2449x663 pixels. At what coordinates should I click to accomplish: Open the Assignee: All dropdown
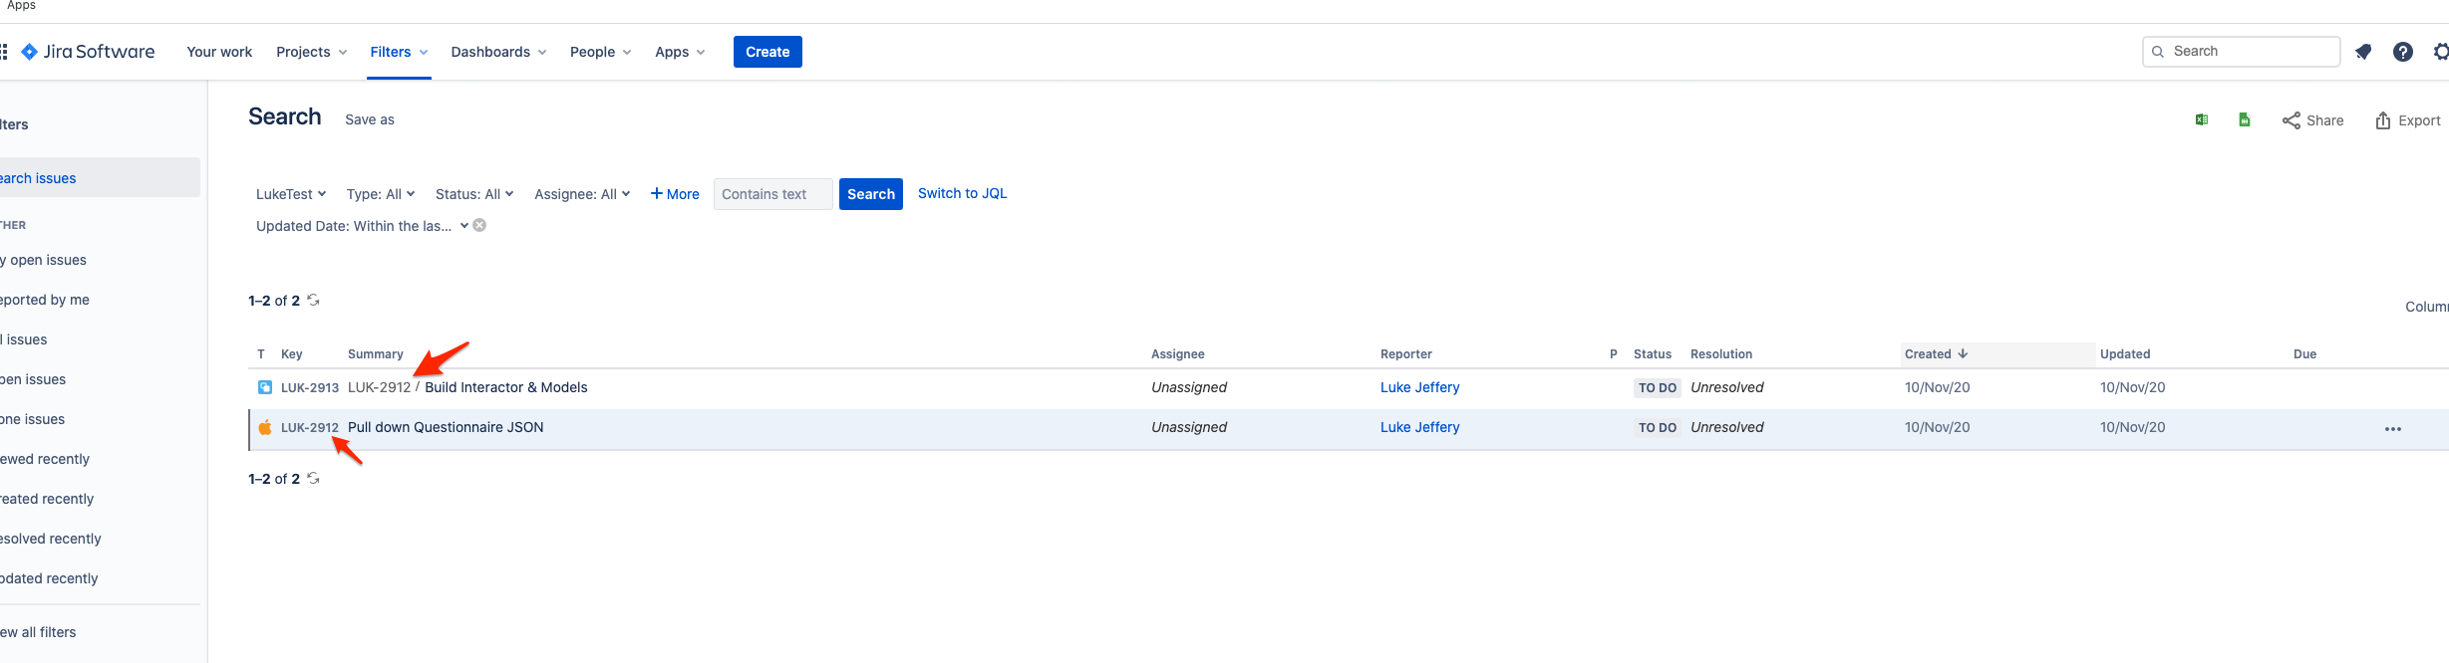click(582, 194)
